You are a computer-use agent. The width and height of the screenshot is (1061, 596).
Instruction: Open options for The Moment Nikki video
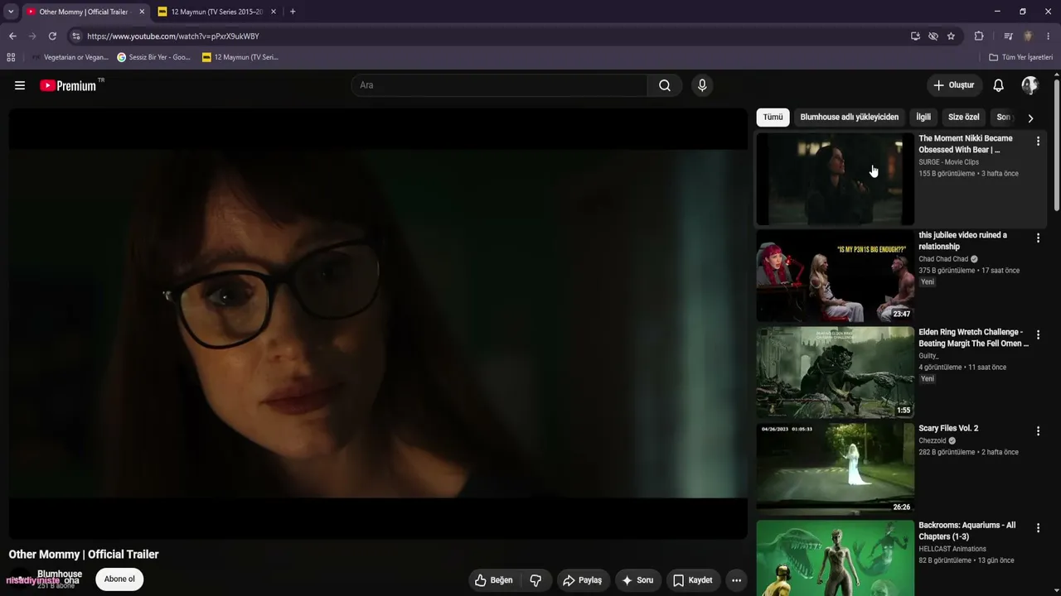pos(1038,142)
